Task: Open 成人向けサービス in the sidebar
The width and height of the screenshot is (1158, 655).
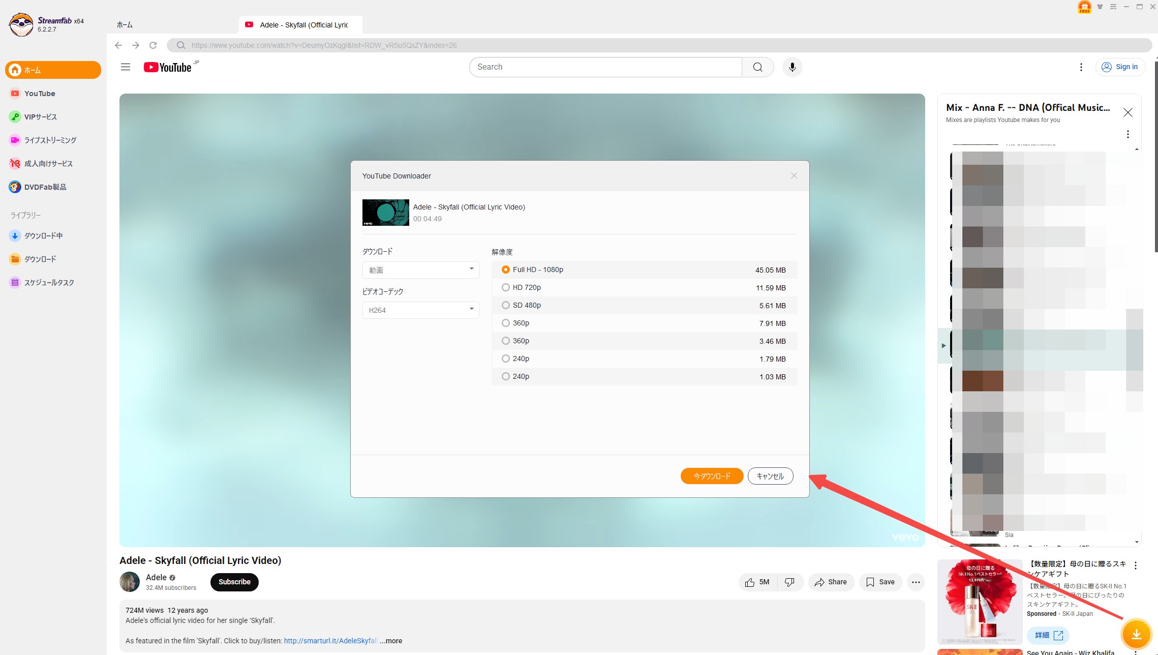Action: click(53, 164)
